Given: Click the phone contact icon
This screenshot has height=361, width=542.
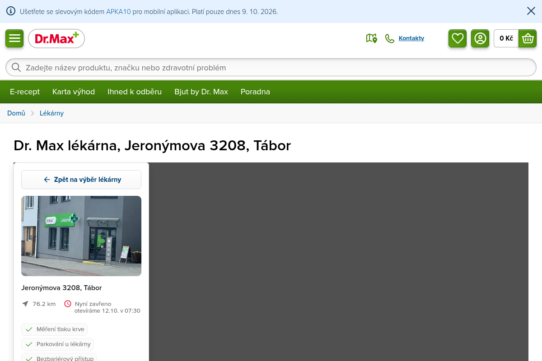Looking at the screenshot, I should 390,38.
